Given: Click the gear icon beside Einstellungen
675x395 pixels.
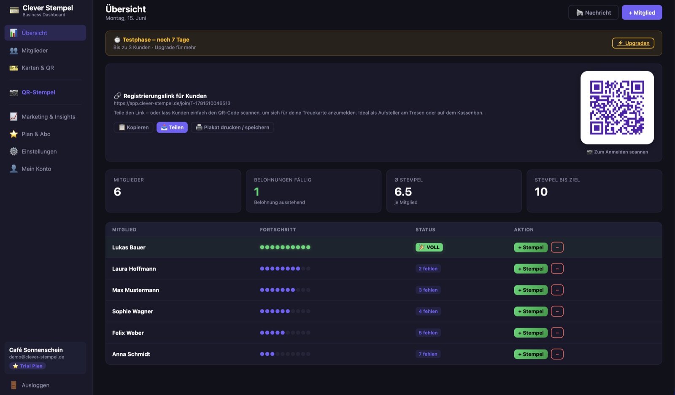Looking at the screenshot, I should 14,151.
